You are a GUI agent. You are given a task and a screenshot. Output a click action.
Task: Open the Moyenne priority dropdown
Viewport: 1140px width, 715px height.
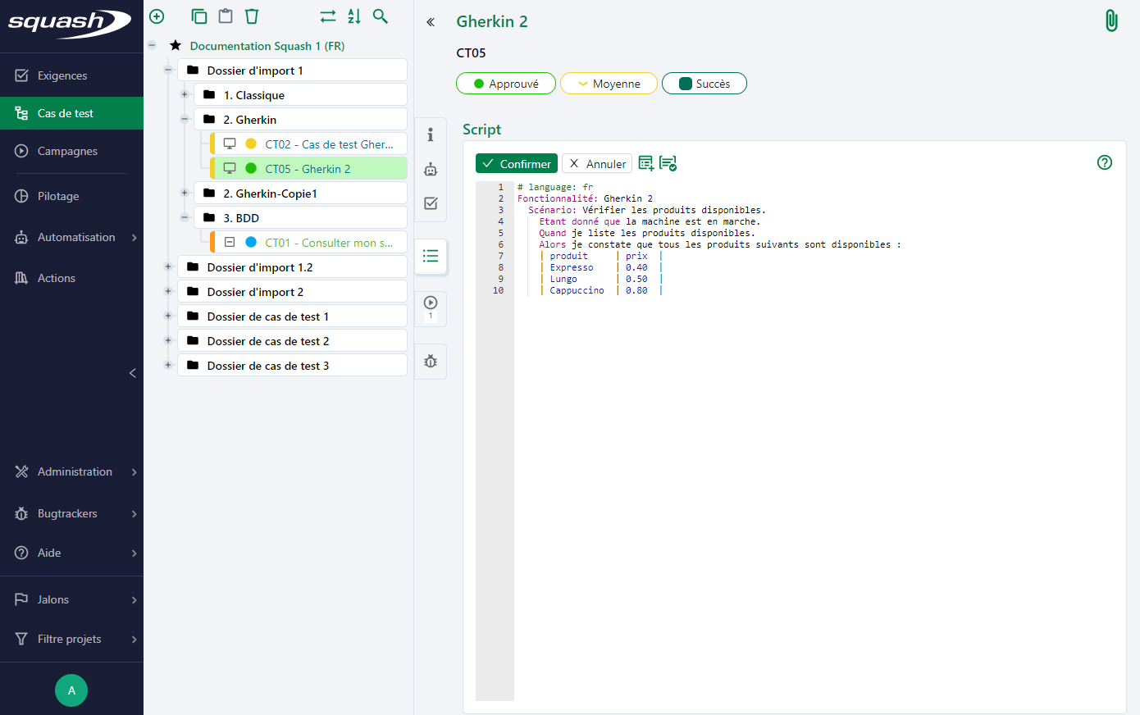[x=609, y=83]
